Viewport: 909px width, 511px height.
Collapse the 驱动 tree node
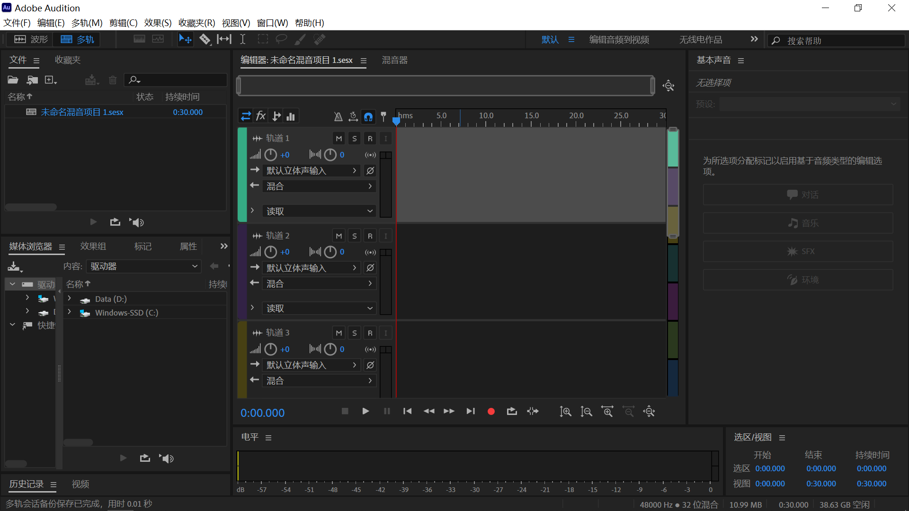(x=13, y=284)
